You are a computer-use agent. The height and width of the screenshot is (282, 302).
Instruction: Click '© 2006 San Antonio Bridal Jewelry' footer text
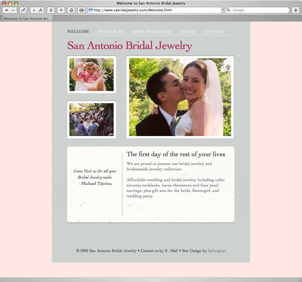(106, 251)
